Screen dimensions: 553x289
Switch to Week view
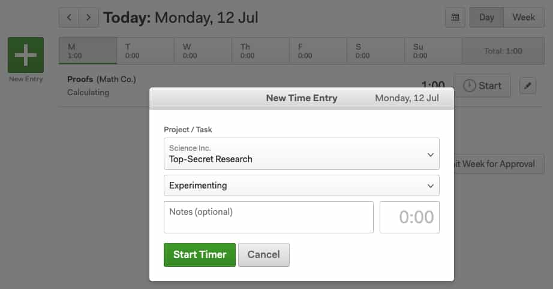point(524,17)
